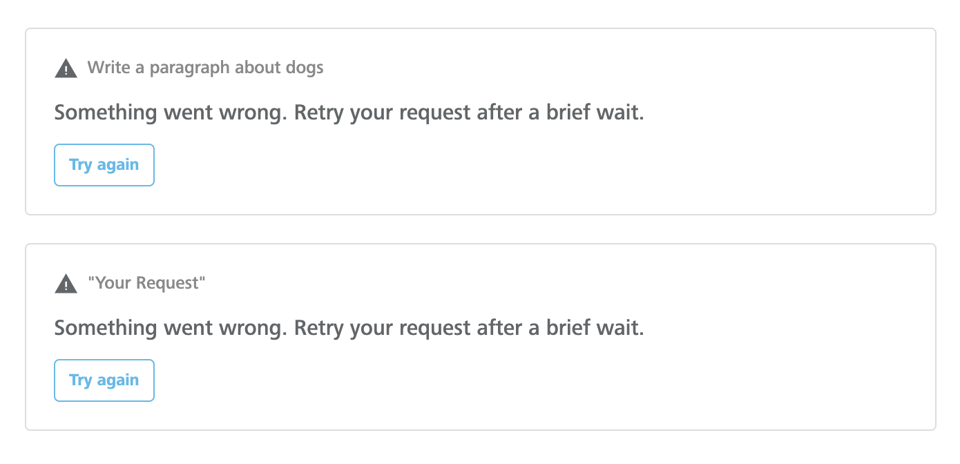Hit Try again in the dogs paragraph card

click(x=104, y=165)
